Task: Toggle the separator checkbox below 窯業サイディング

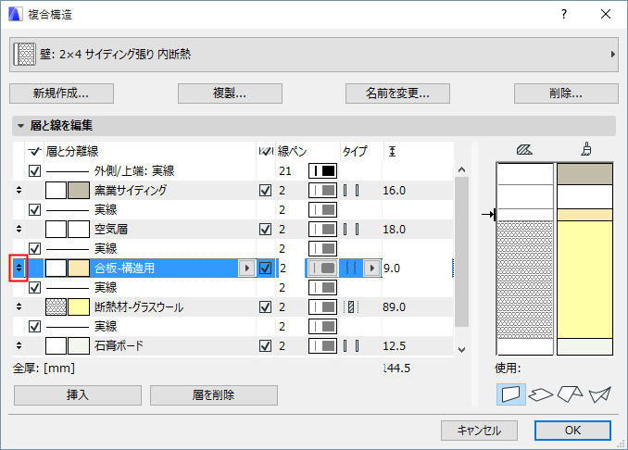Action: click(x=34, y=210)
